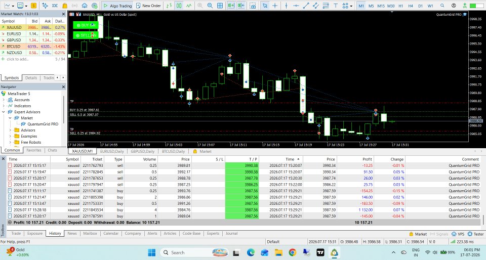Draw a horizontal line on chart

296,6
